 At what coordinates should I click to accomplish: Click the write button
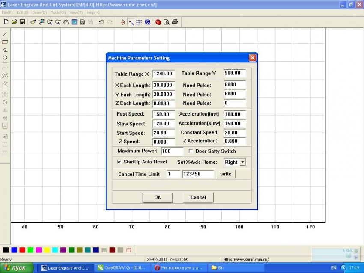pos(226,174)
